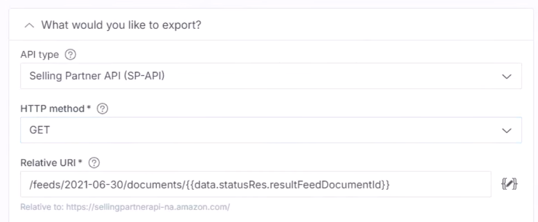538x222 pixels.
Task: Click the 'HTTP method *' label
Action: click(x=56, y=109)
